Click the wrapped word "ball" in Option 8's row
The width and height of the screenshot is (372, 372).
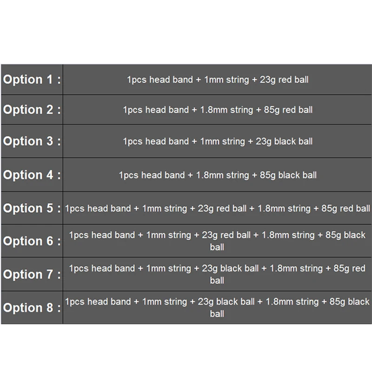coord(217,314)
